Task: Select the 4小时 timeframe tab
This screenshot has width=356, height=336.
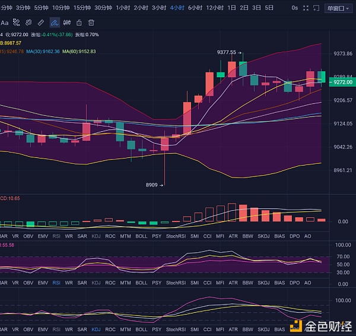Action: pos(177,8)
